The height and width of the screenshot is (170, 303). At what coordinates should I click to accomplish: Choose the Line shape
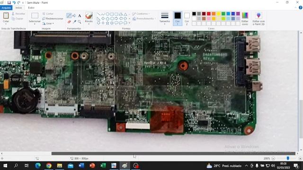tap(98, 14)
